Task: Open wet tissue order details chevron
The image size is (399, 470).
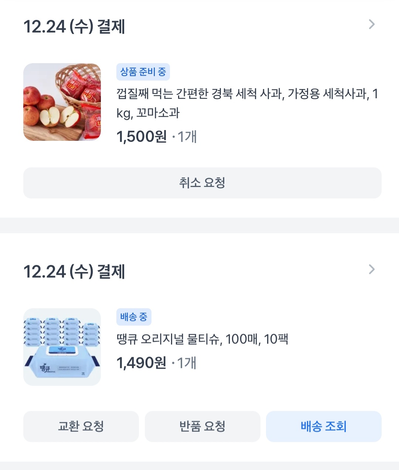Action: pos(372,270)
